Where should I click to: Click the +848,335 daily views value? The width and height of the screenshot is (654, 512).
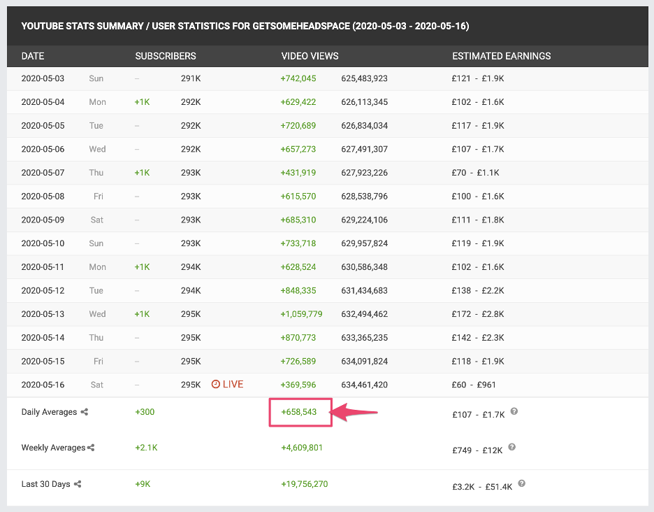[x=298, y=291]
